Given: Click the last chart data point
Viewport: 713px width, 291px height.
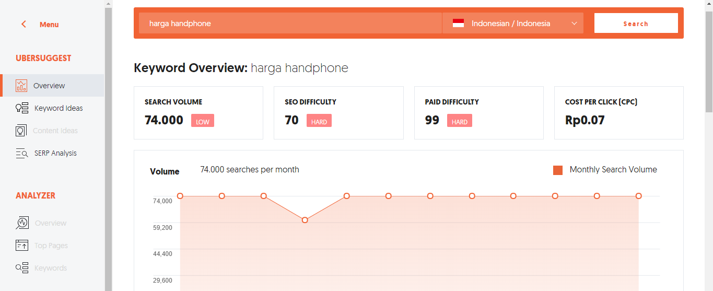Looking at the screenshot, I should (x=638, y=196).
